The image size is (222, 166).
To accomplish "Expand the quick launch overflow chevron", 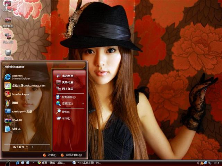I will (33, 163).
